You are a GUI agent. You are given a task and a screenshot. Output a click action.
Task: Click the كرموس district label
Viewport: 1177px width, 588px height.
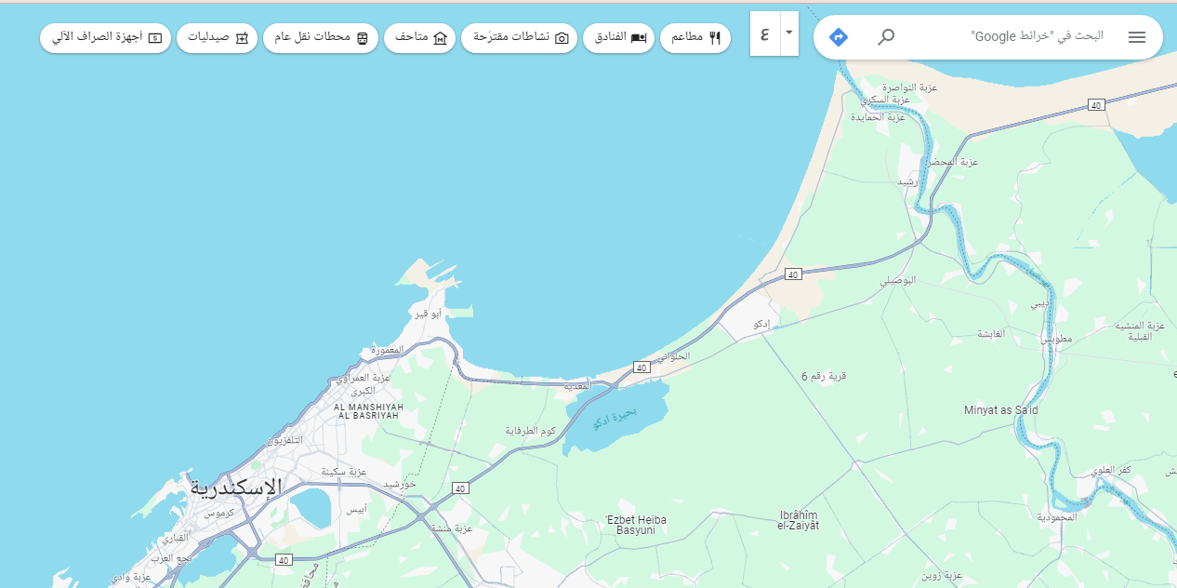pyautogui.click(x=218, y=514)
